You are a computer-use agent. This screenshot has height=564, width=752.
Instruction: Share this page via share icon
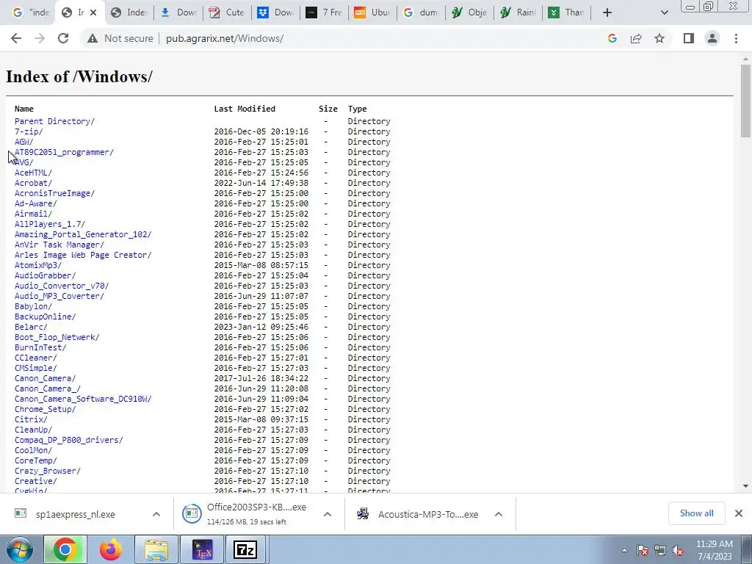coord(636,38)
